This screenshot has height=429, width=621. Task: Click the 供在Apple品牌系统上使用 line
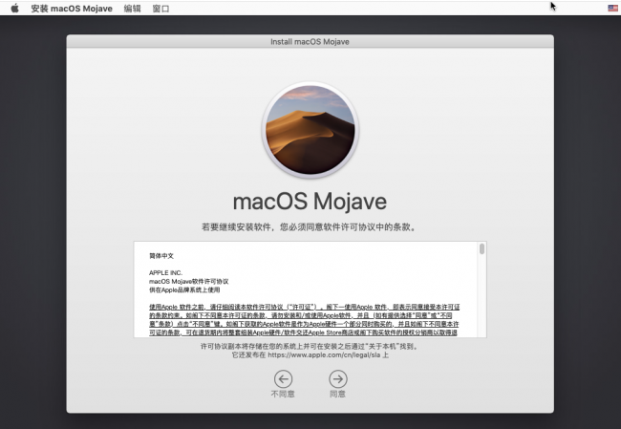point(184,290)
